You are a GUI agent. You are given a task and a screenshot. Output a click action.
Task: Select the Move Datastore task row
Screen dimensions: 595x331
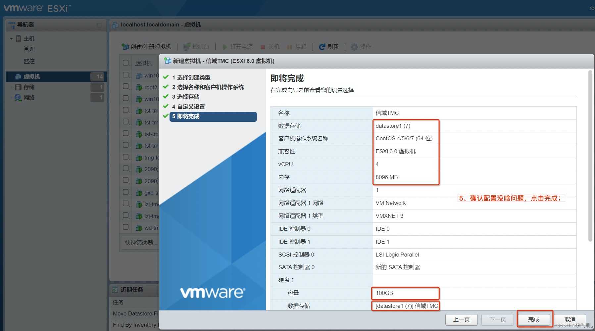point(135,313)
